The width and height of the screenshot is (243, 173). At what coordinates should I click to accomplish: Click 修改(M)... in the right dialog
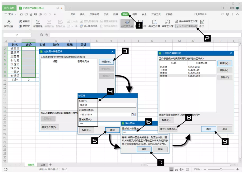pyautogui.click(x=225, y=70)
